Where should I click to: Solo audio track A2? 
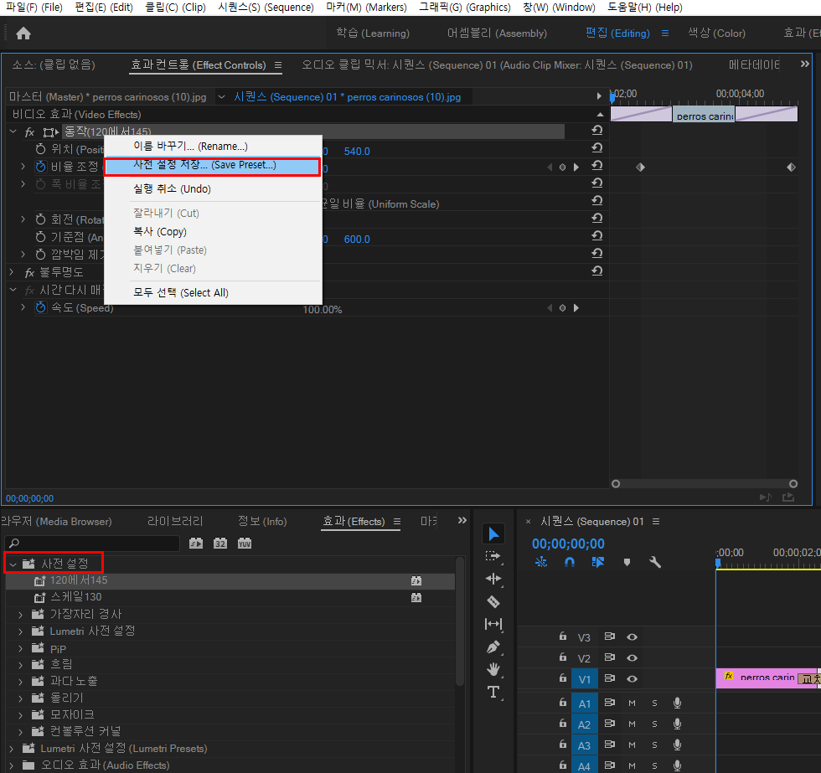[x=654, y=724]
